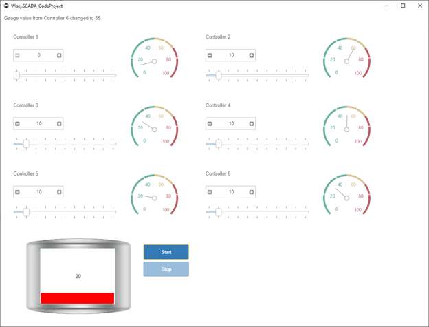Click the 'Controller 2' label
429x327 pixels.
(x=218, y=37)
